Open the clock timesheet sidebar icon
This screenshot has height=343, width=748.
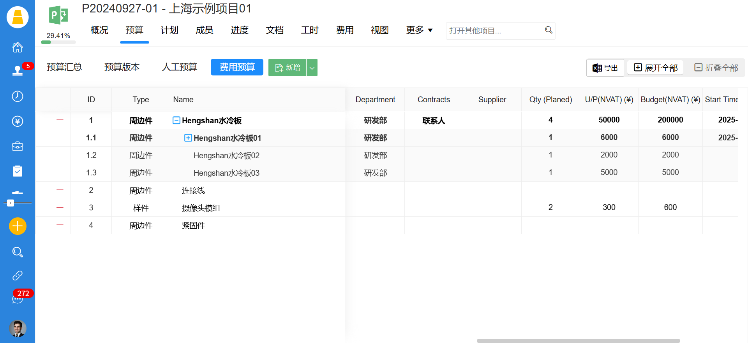coord(18,96)
